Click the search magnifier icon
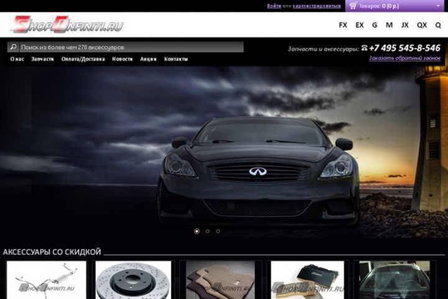 point(13,47)
